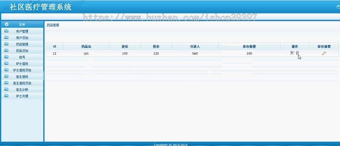Click the 引进人 column header
The height and width of the screenshot is (146, 340).
[x=195, y=46]
